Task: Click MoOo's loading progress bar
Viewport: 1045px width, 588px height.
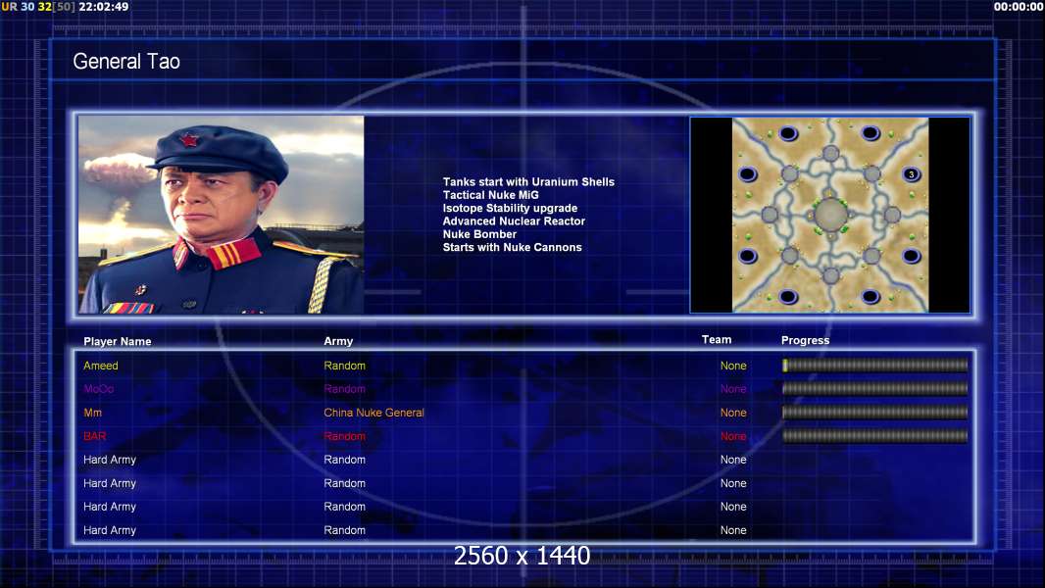Action: pyautogui.click(x=875, y=388)
